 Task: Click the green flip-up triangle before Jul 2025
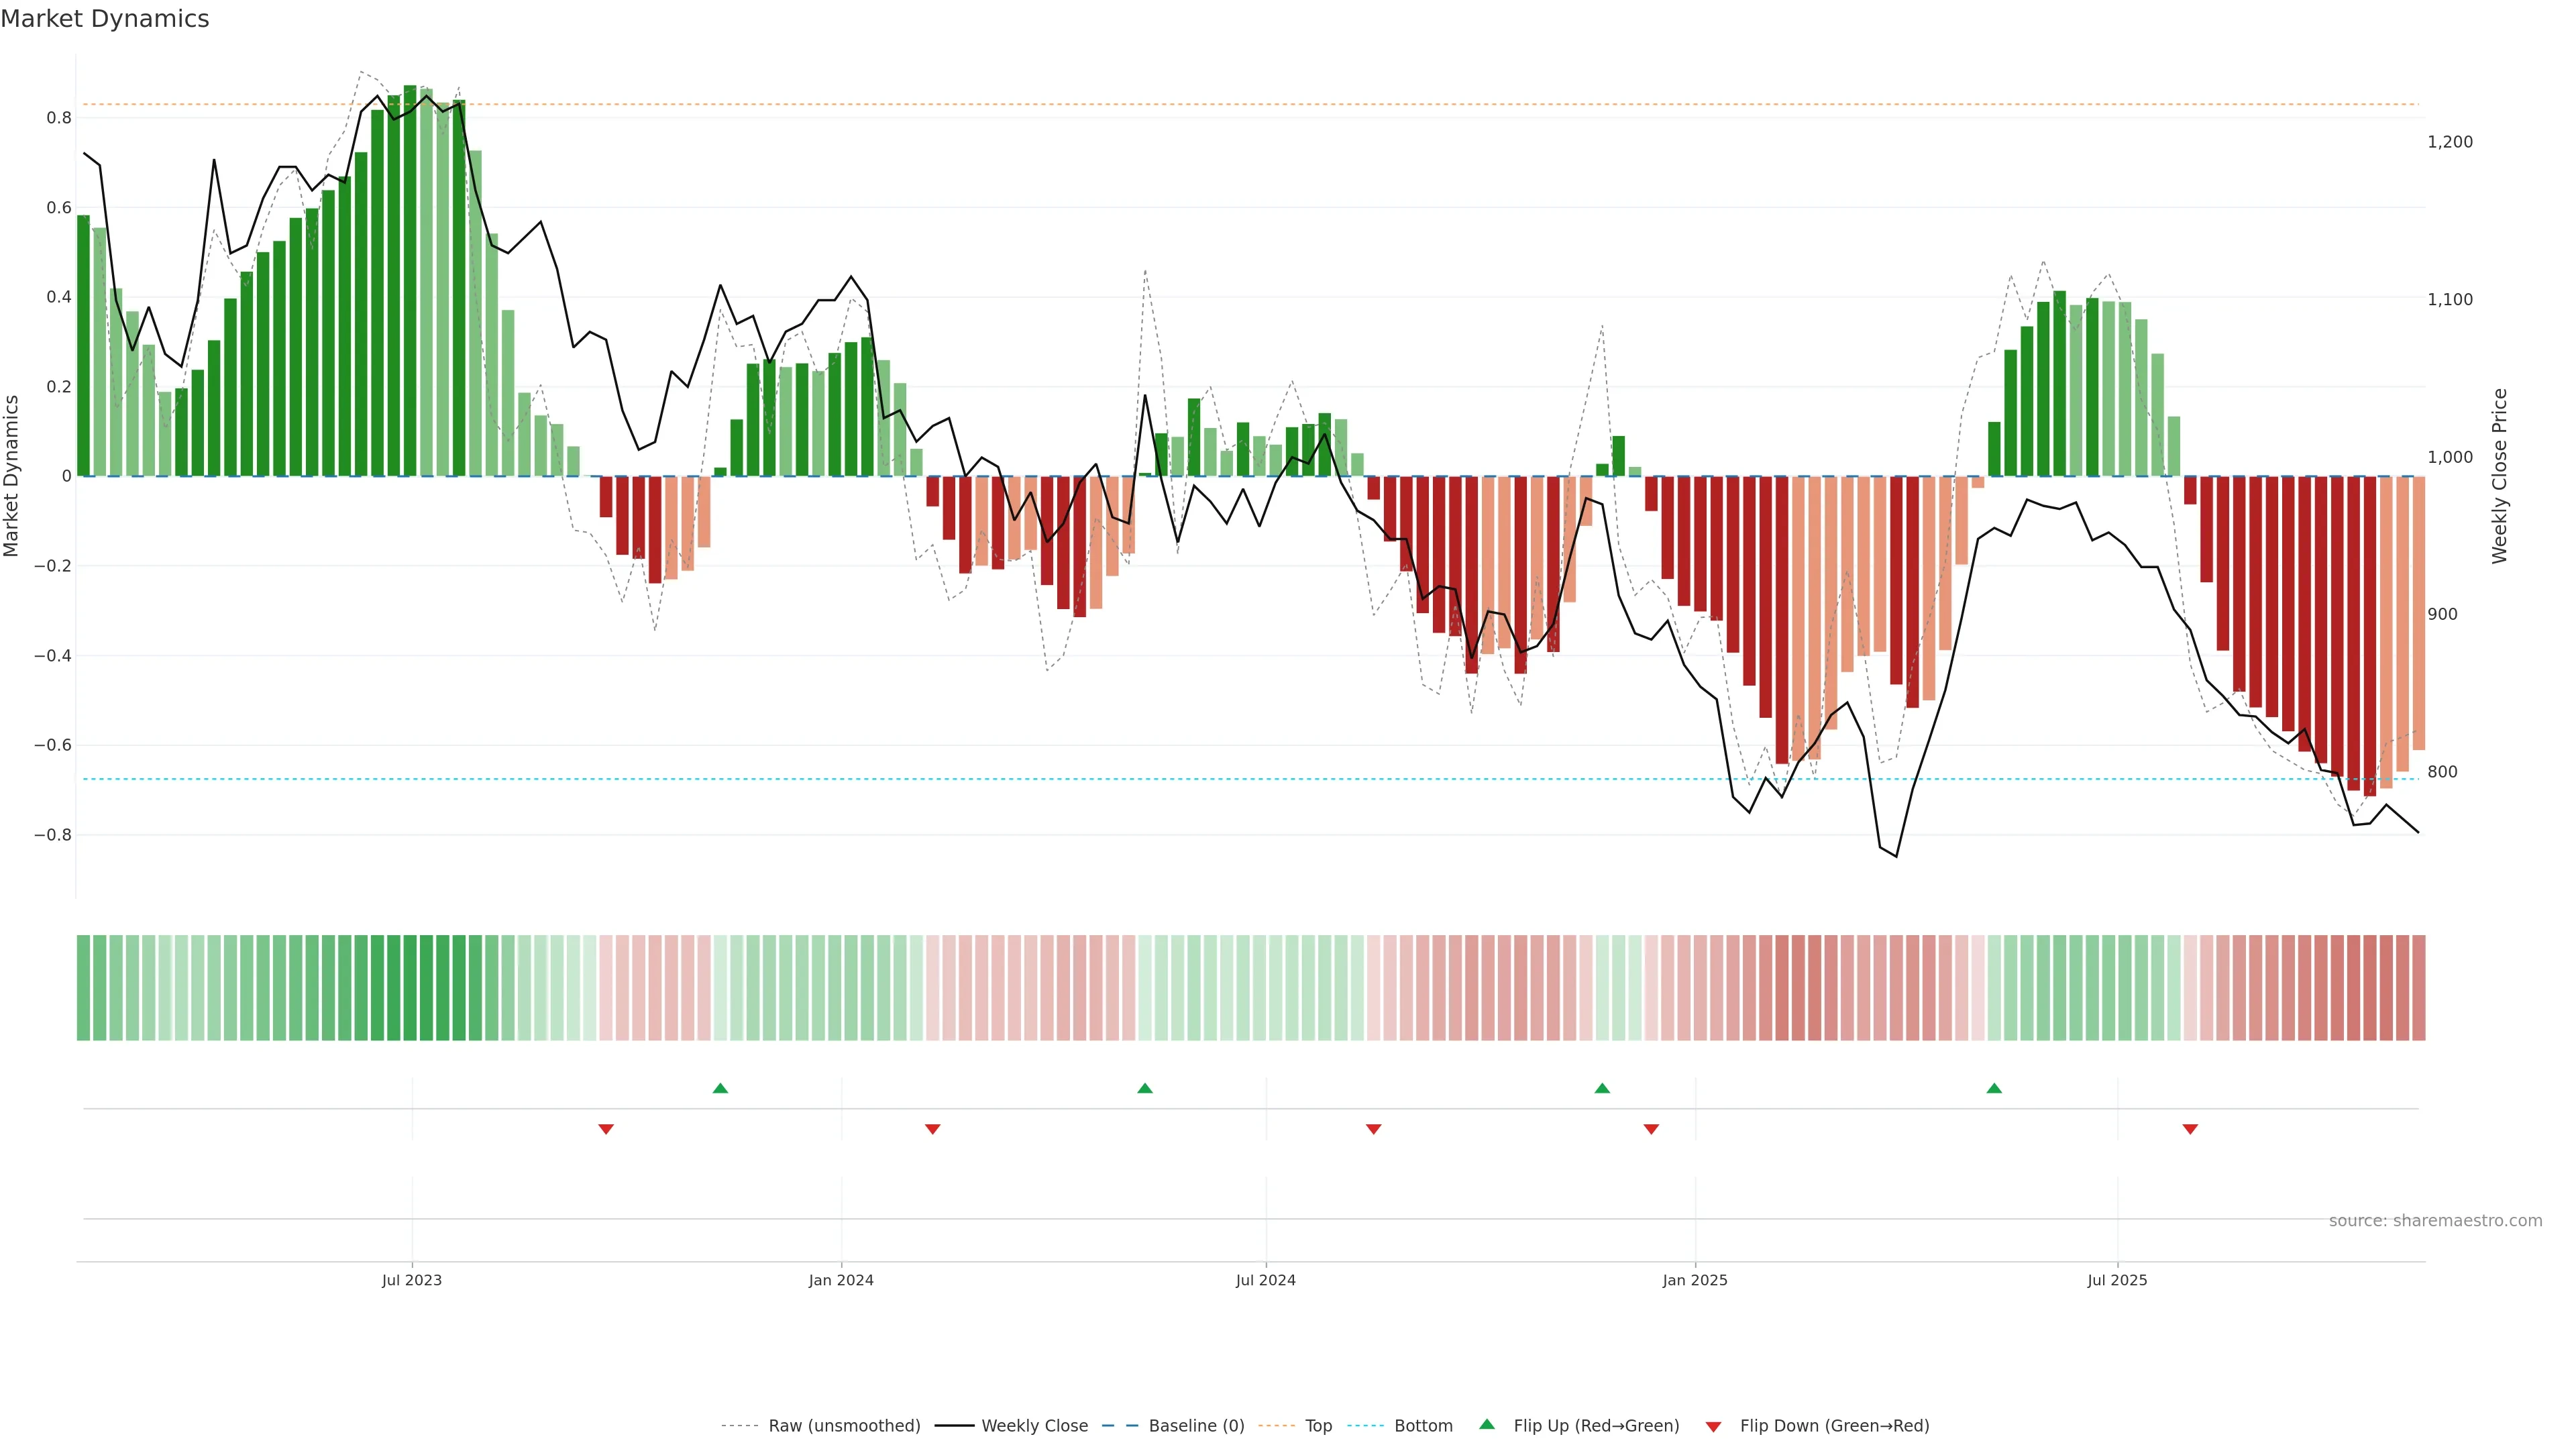1994,1088
